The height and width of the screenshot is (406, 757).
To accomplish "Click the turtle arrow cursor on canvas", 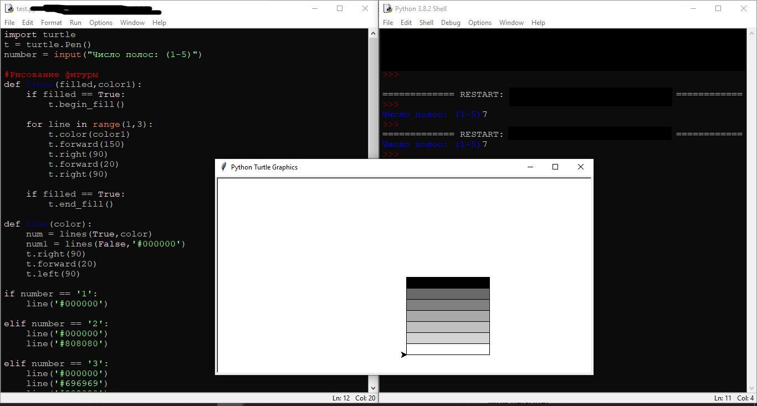I will [x=403, y=354].
